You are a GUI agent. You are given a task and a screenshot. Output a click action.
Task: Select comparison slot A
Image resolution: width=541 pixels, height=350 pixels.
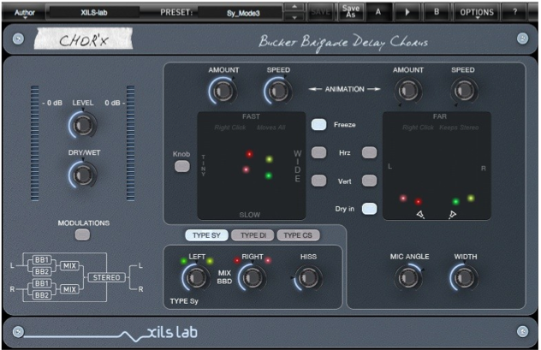point(378,12)
